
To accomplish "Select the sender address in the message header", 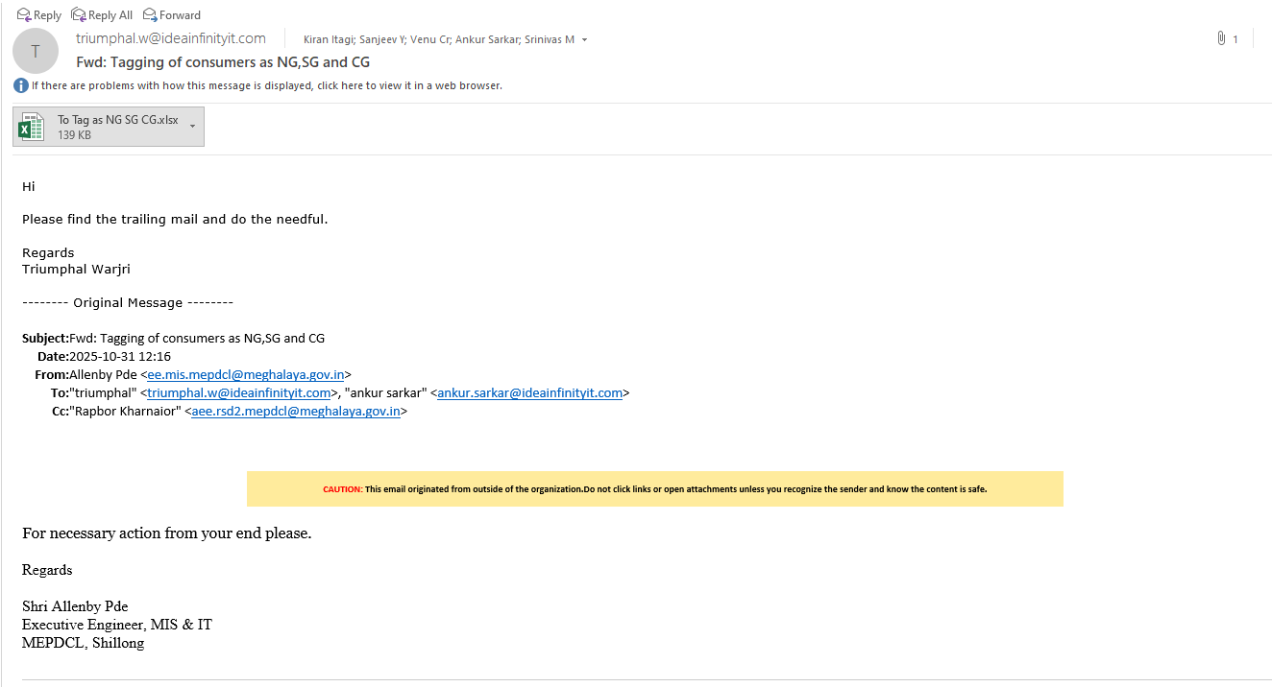I will (x=171, y=38).
